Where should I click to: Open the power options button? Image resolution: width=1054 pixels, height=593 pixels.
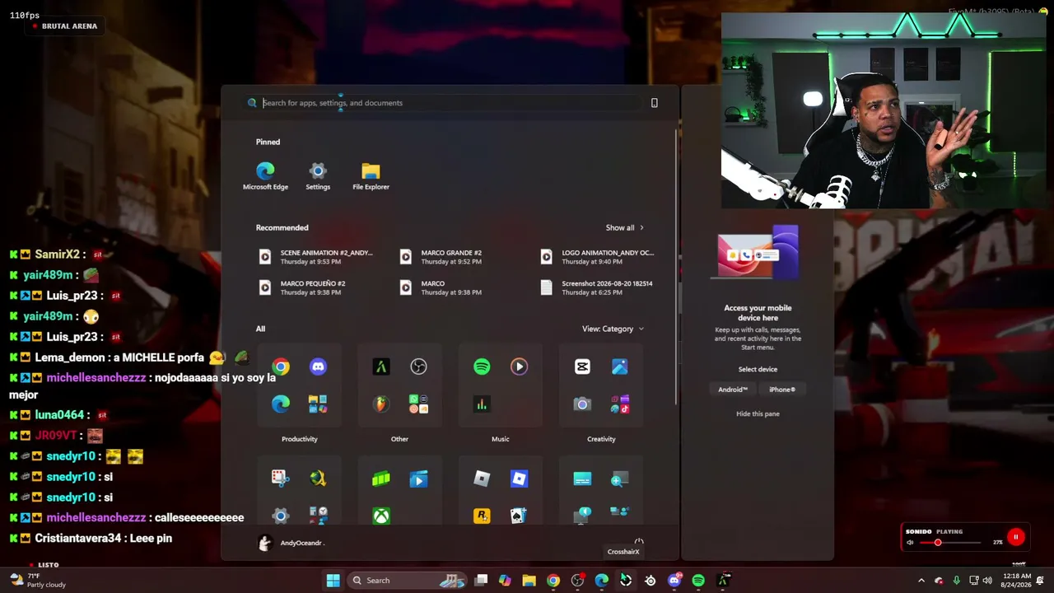click(x=638, y=543)
